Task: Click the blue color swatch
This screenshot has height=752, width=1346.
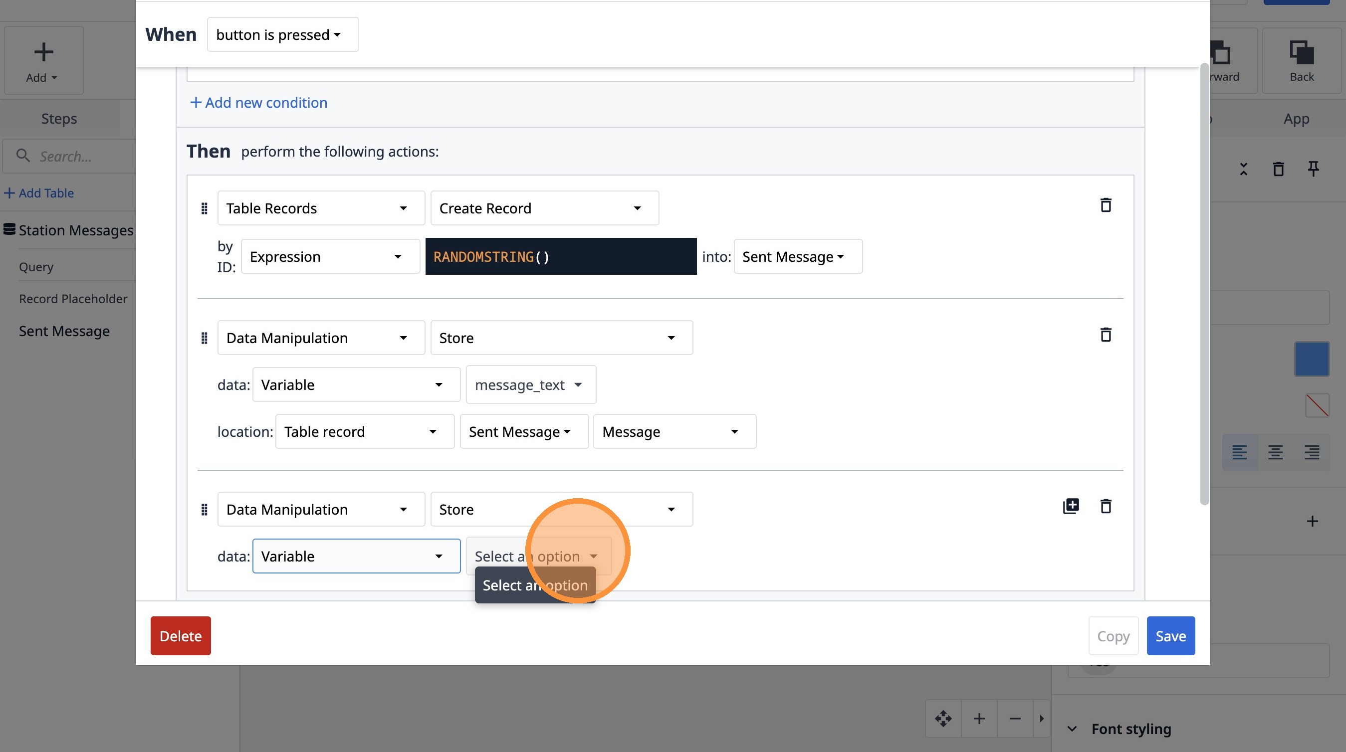Action: click(1312, 359)
